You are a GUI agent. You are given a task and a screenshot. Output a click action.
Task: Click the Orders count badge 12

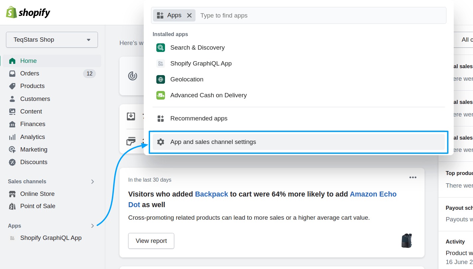point(89,73)
